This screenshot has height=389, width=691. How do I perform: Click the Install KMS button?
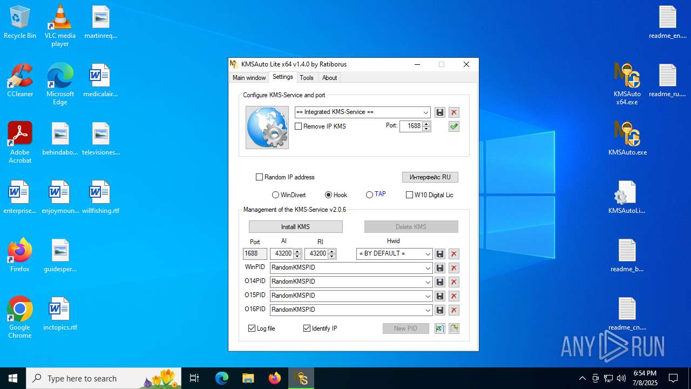click(x=296, y=227)
